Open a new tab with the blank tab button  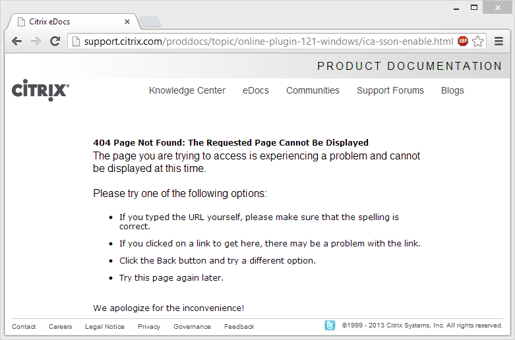(150, 22)
